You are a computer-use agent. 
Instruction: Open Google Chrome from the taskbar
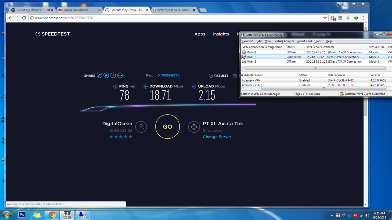click(x=52, y=215)
